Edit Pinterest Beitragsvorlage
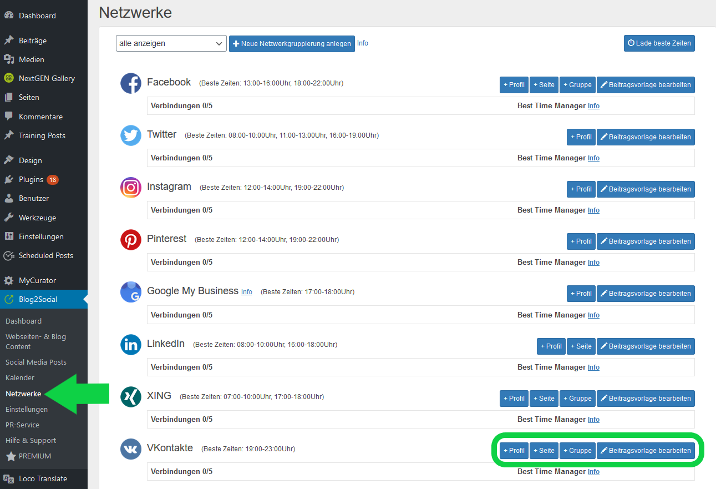The width and height of the screenshot is (716, 489). tap(646, 241)
